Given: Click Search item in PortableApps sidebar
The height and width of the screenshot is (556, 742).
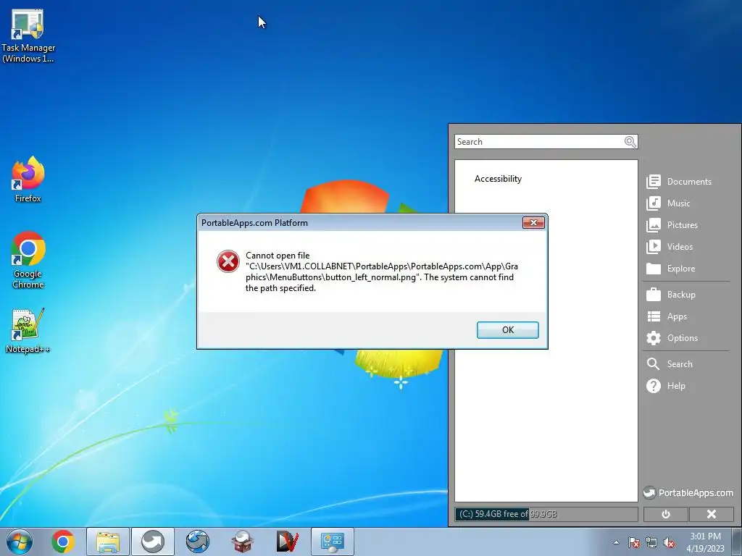Looking at the screenshot, I should point(670,364).
